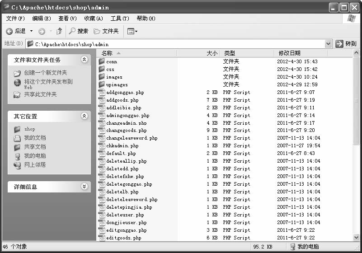Select the images folder icon
This screenshot has height=253, width=362.
(102, 77)
